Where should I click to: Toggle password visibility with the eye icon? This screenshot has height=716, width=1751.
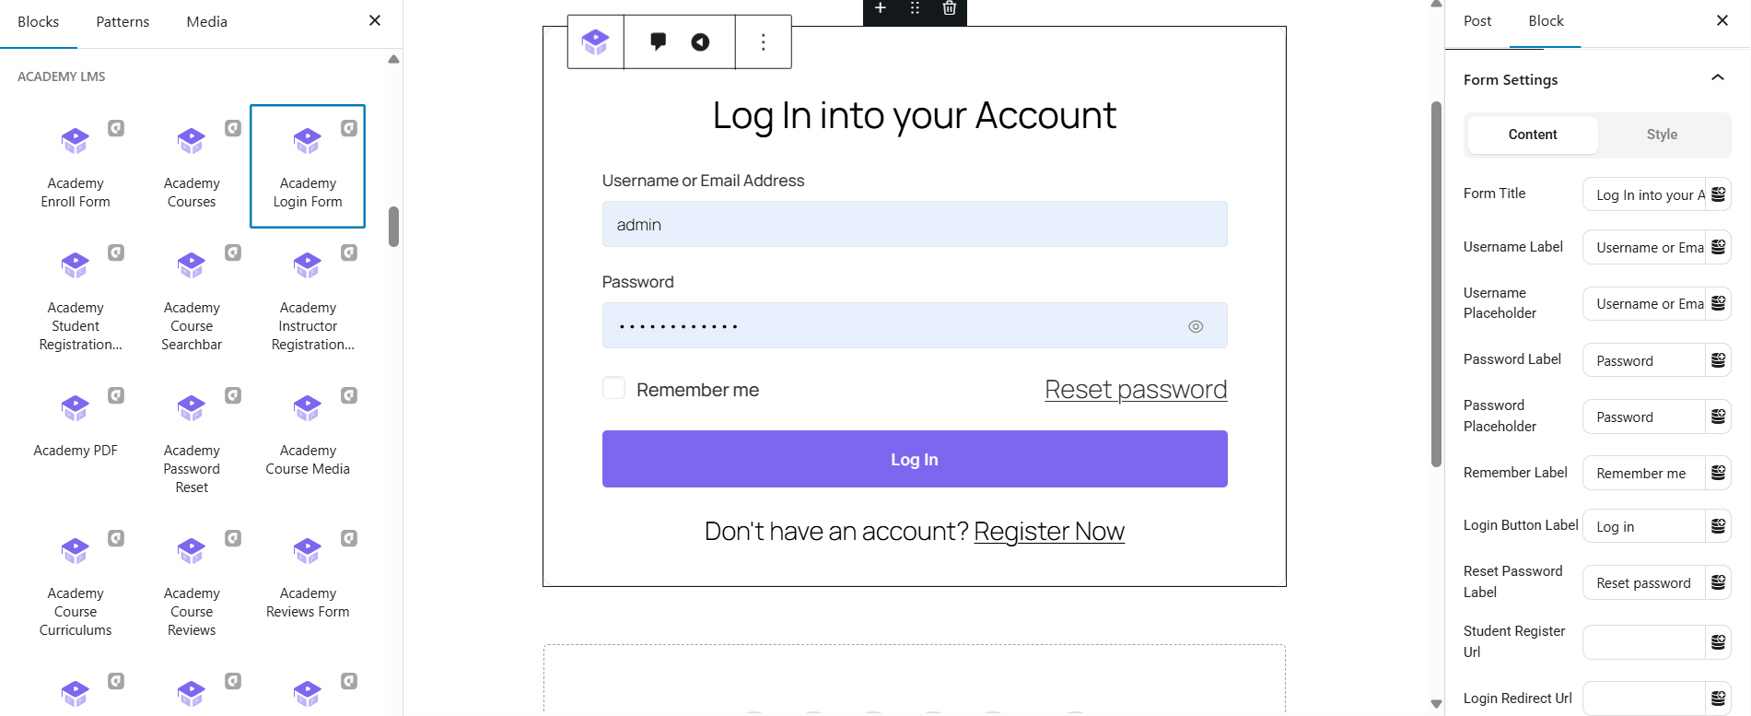1195,325
